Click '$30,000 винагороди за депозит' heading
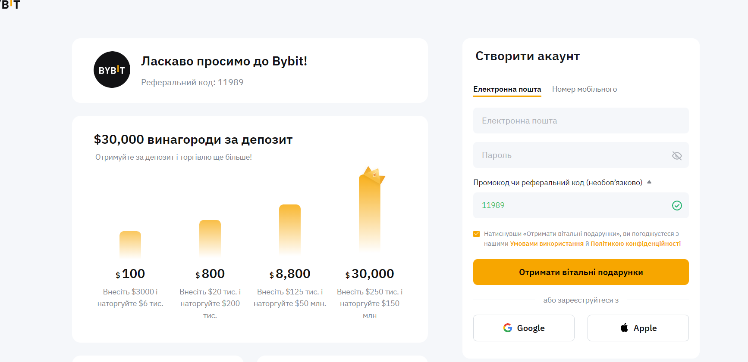This screenshot has height=362, width=748. [x=193, y=139]
